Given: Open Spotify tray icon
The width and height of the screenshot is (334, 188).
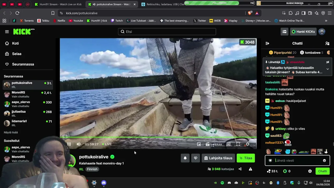Looking at the screenshot, I should pos(222,183).
